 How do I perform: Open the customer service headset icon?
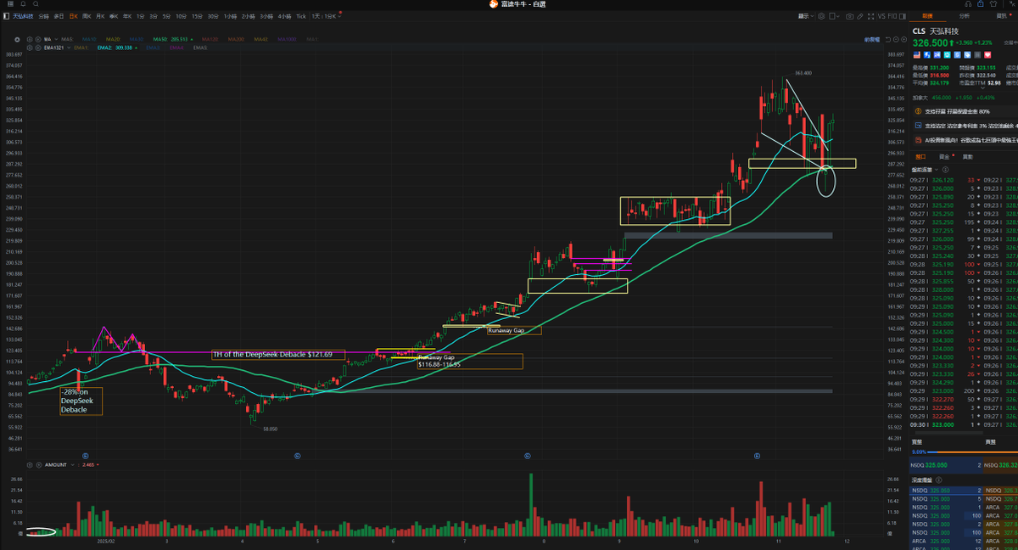tap(968, 4)
